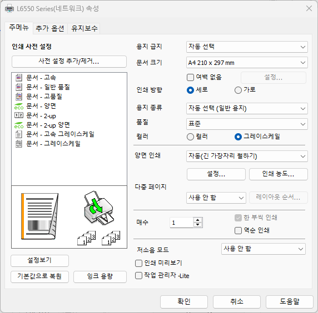Open the 용지 급지 paper source dropdown

pos(247,47)
